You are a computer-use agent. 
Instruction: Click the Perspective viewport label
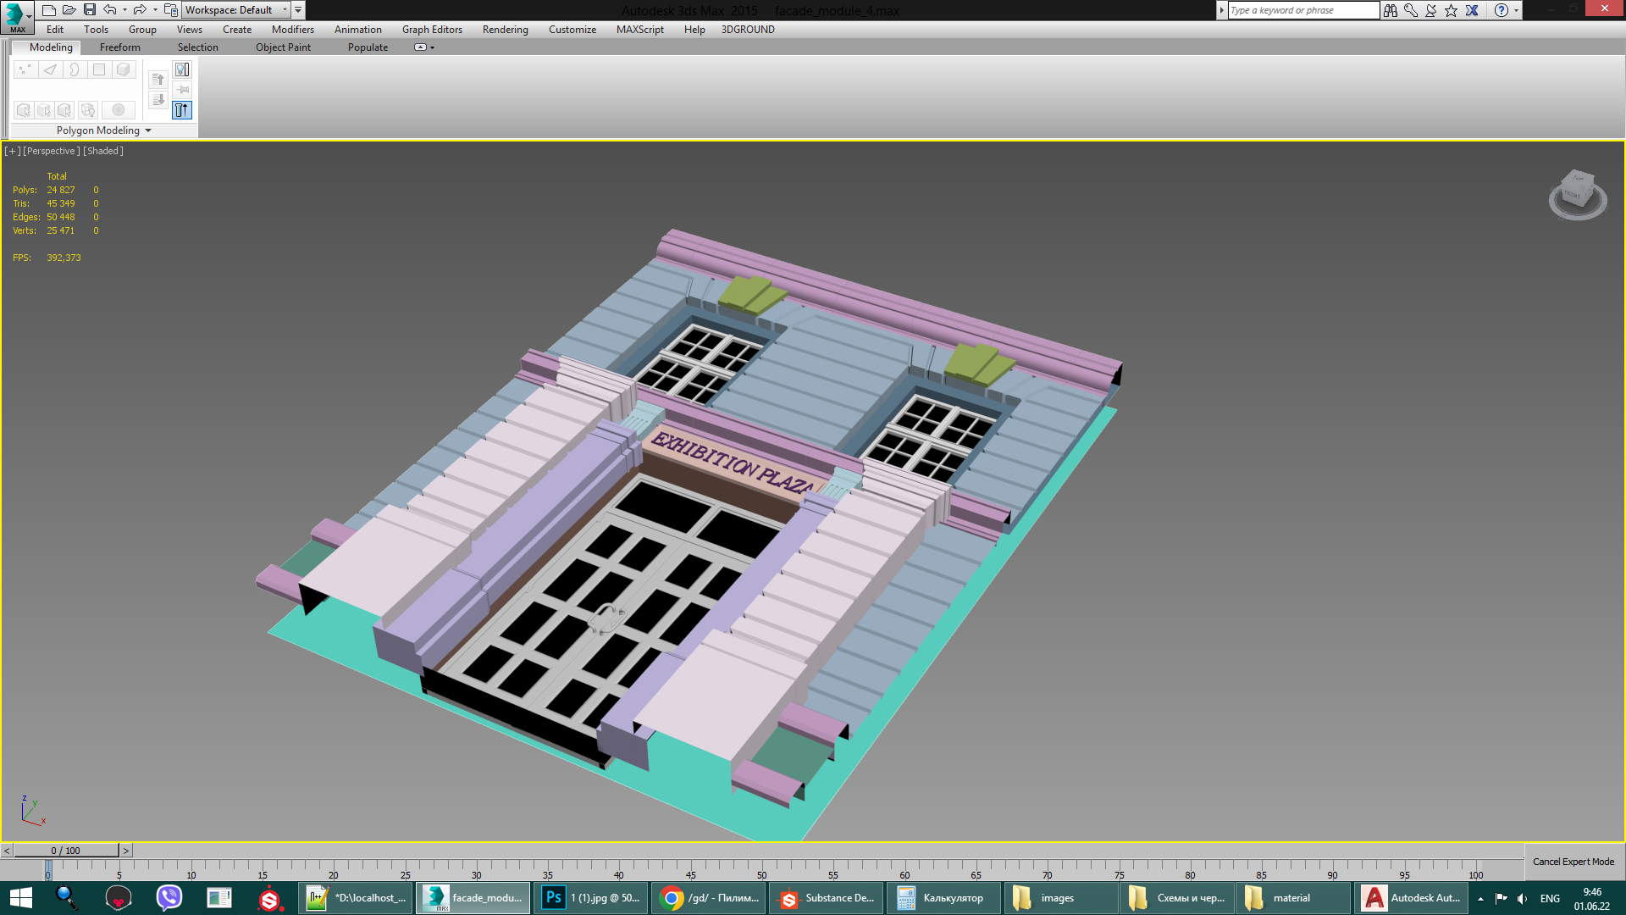[52, 151]
